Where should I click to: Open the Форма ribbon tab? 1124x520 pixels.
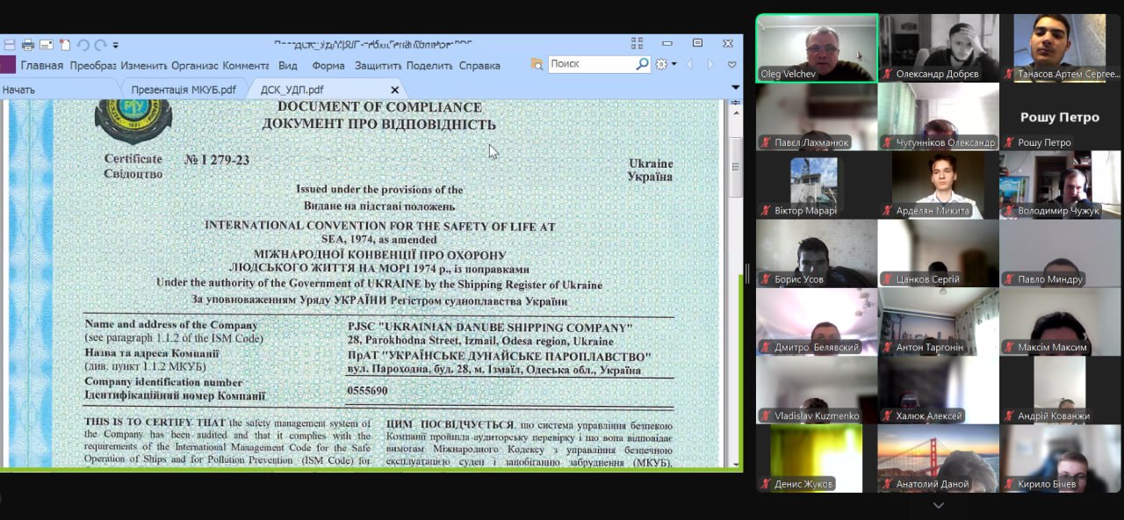click(328, 65)
